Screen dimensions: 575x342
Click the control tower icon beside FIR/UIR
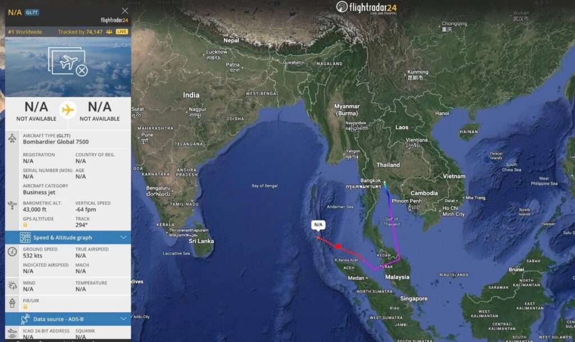click(x=12, y=303)
